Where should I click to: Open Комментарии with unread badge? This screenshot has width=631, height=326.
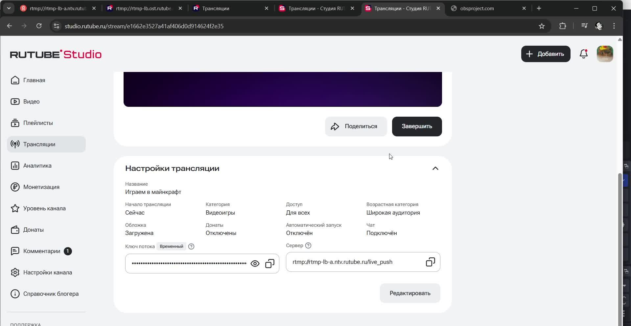[x=42, y=251]
